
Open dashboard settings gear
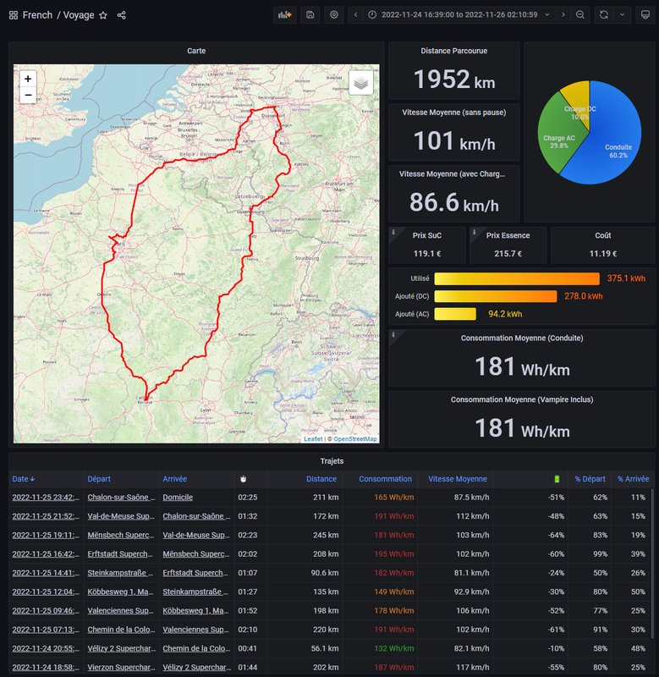pyautogui.click(x=334, y=14)
